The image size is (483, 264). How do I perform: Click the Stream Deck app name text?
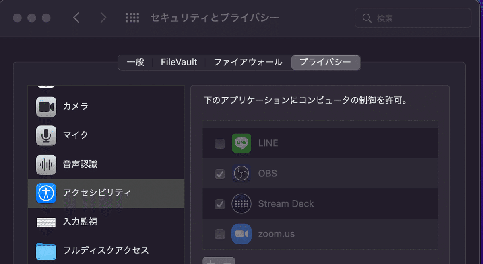[286, 204]
